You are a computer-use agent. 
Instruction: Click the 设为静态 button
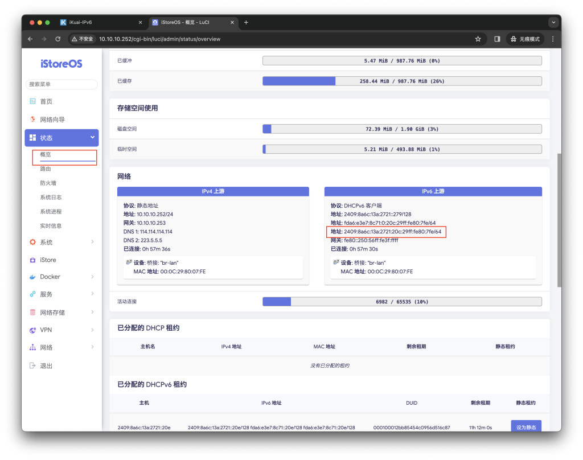coord(526,426)
